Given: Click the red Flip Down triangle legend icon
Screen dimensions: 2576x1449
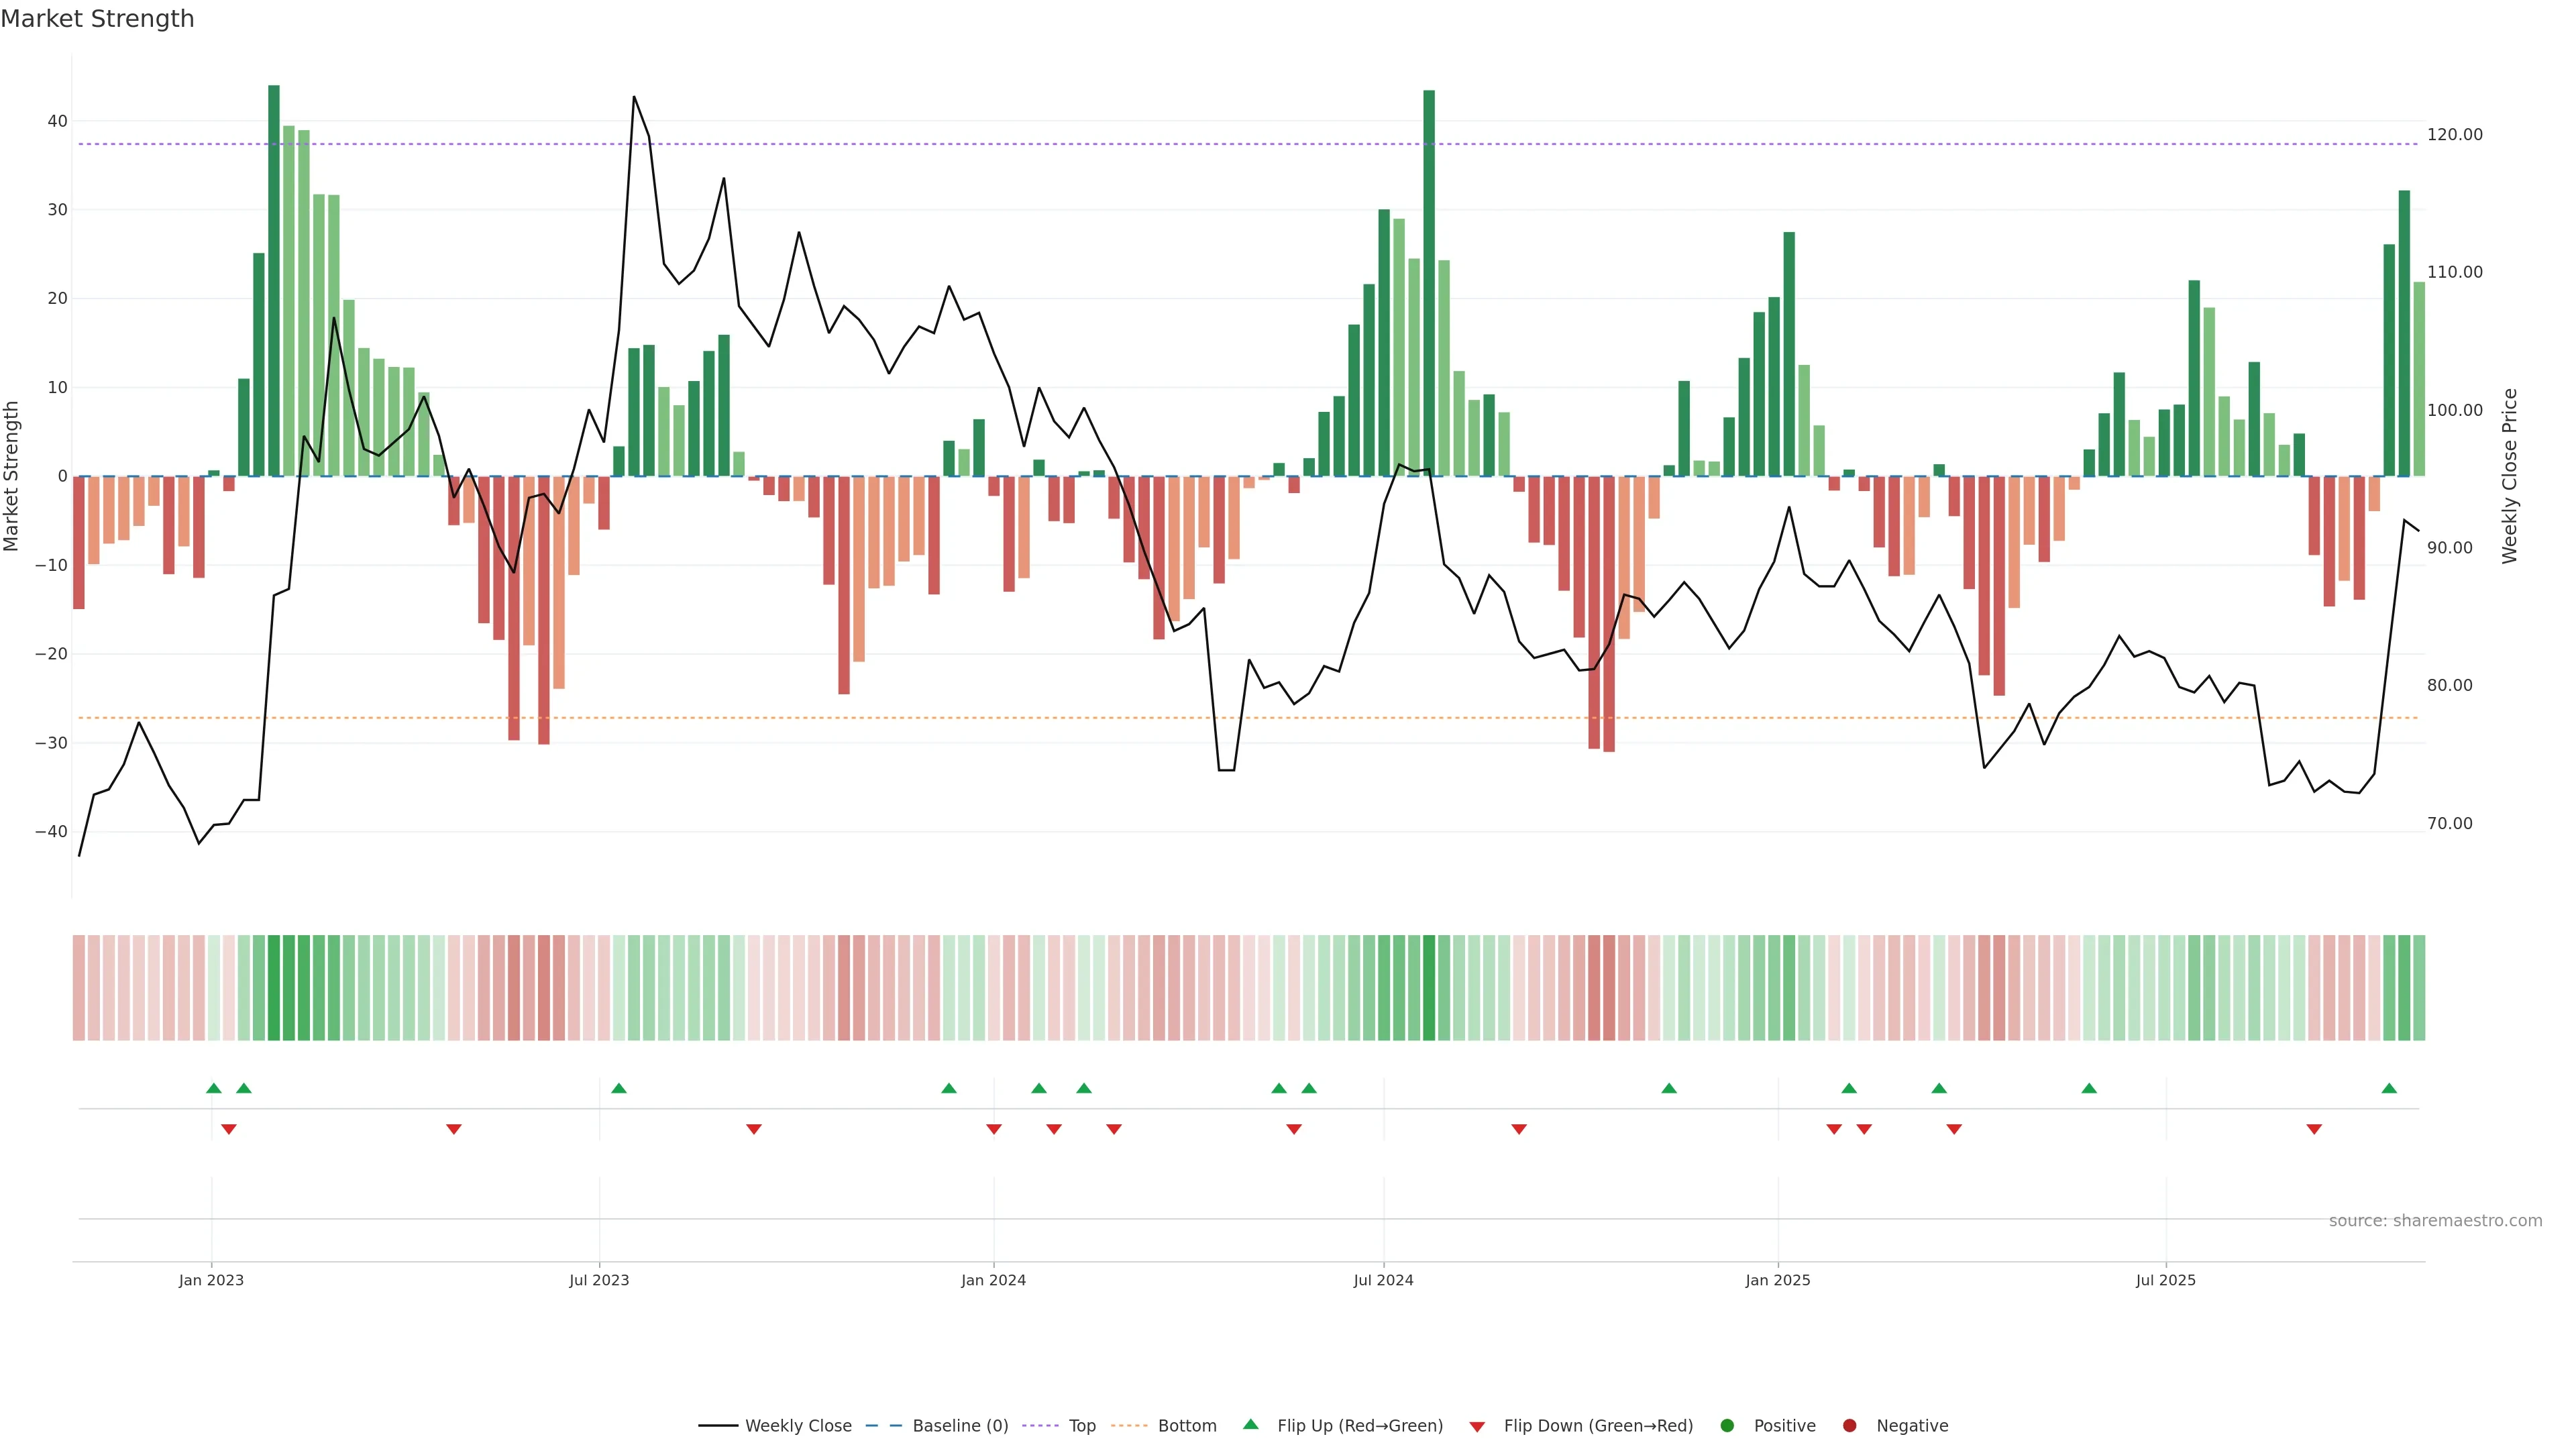Looking at the screenshot, I should [1477, 1426].
